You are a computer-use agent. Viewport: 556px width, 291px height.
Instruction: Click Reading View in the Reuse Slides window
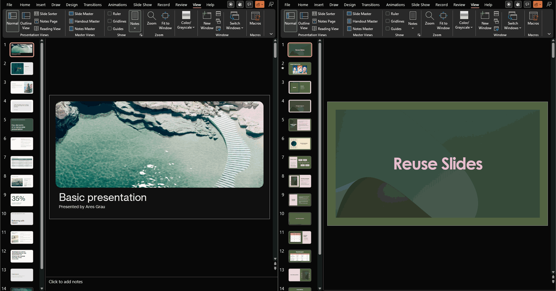325,29
